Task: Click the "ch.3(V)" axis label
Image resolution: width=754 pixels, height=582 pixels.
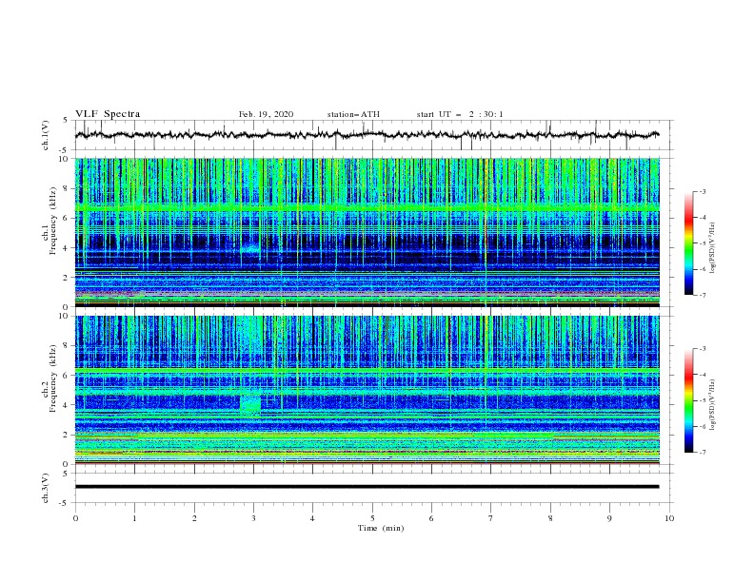Action: point(46,488)
